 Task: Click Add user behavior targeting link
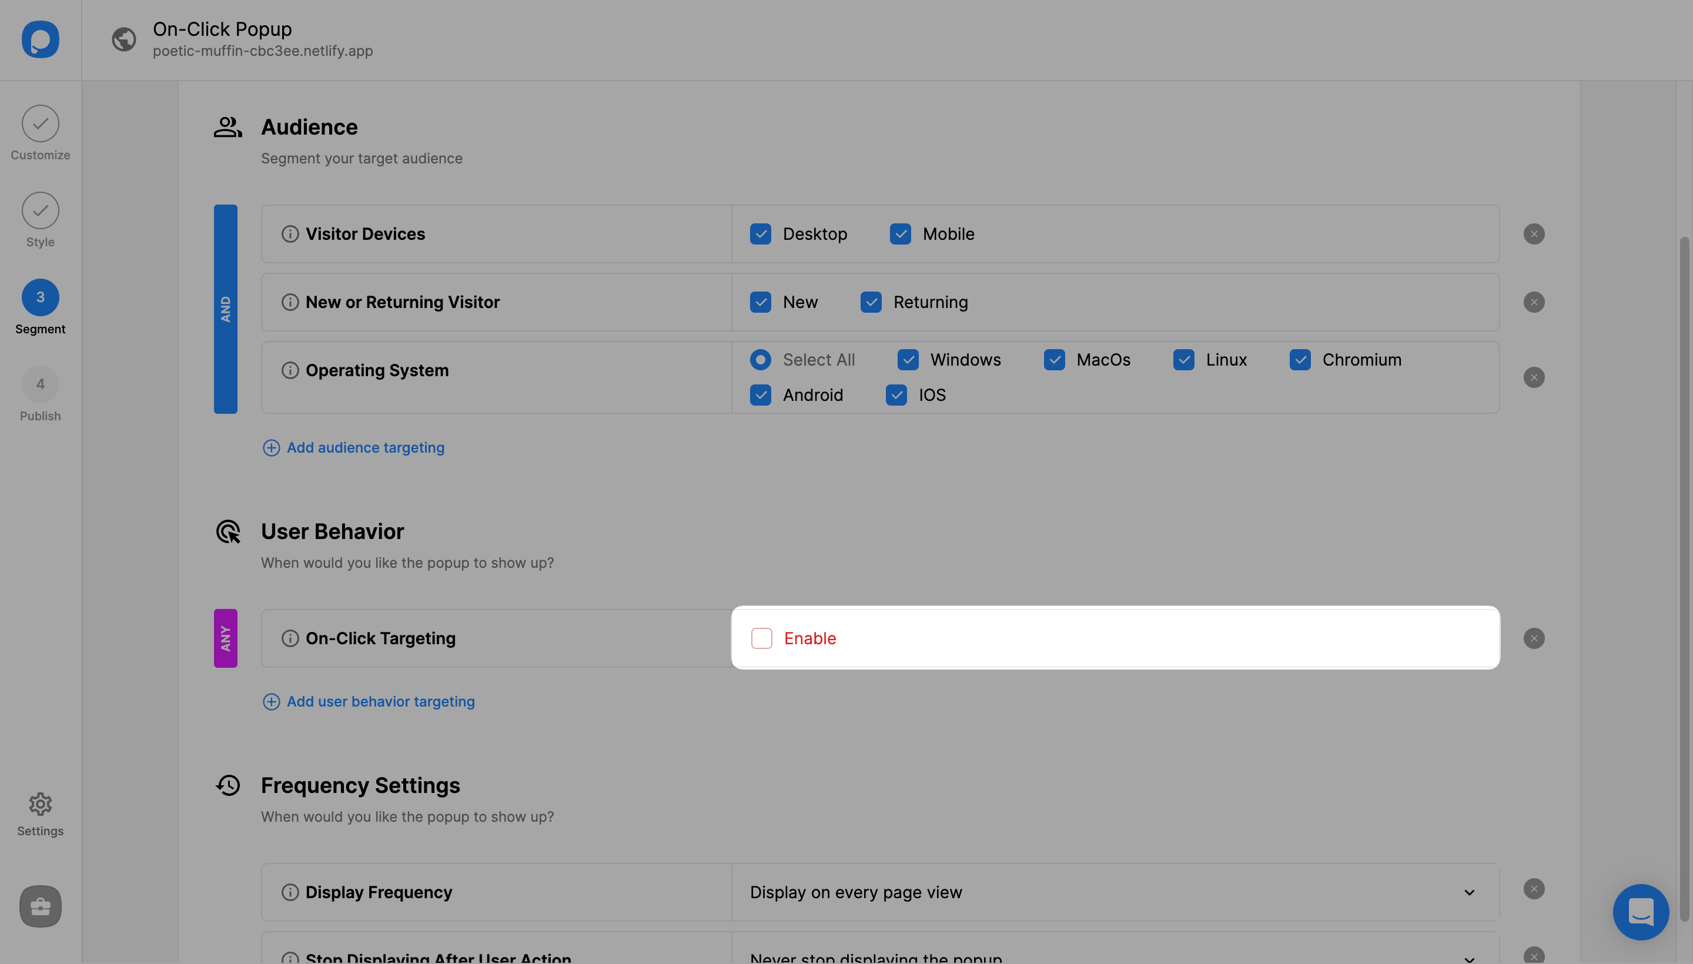tap(380, 701)
